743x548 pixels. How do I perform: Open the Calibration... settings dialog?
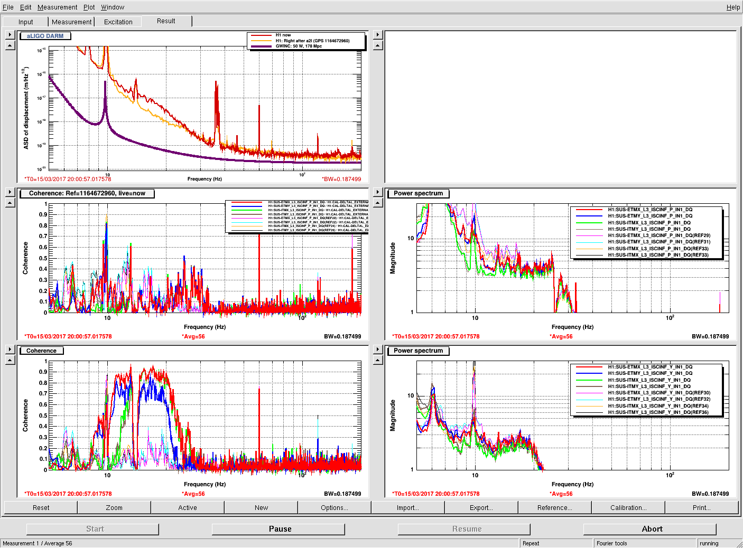click(628, 508)
